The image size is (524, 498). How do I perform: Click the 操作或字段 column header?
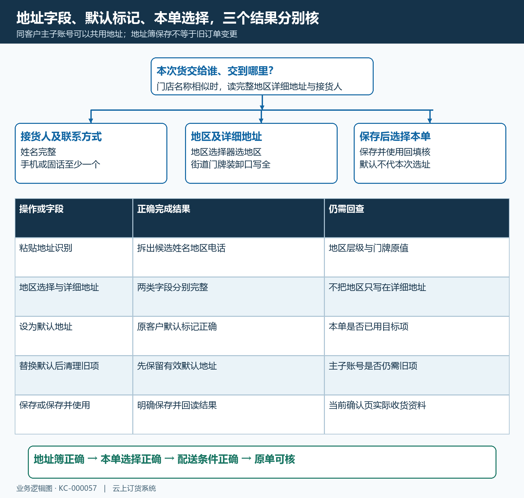tap(74, 218)
